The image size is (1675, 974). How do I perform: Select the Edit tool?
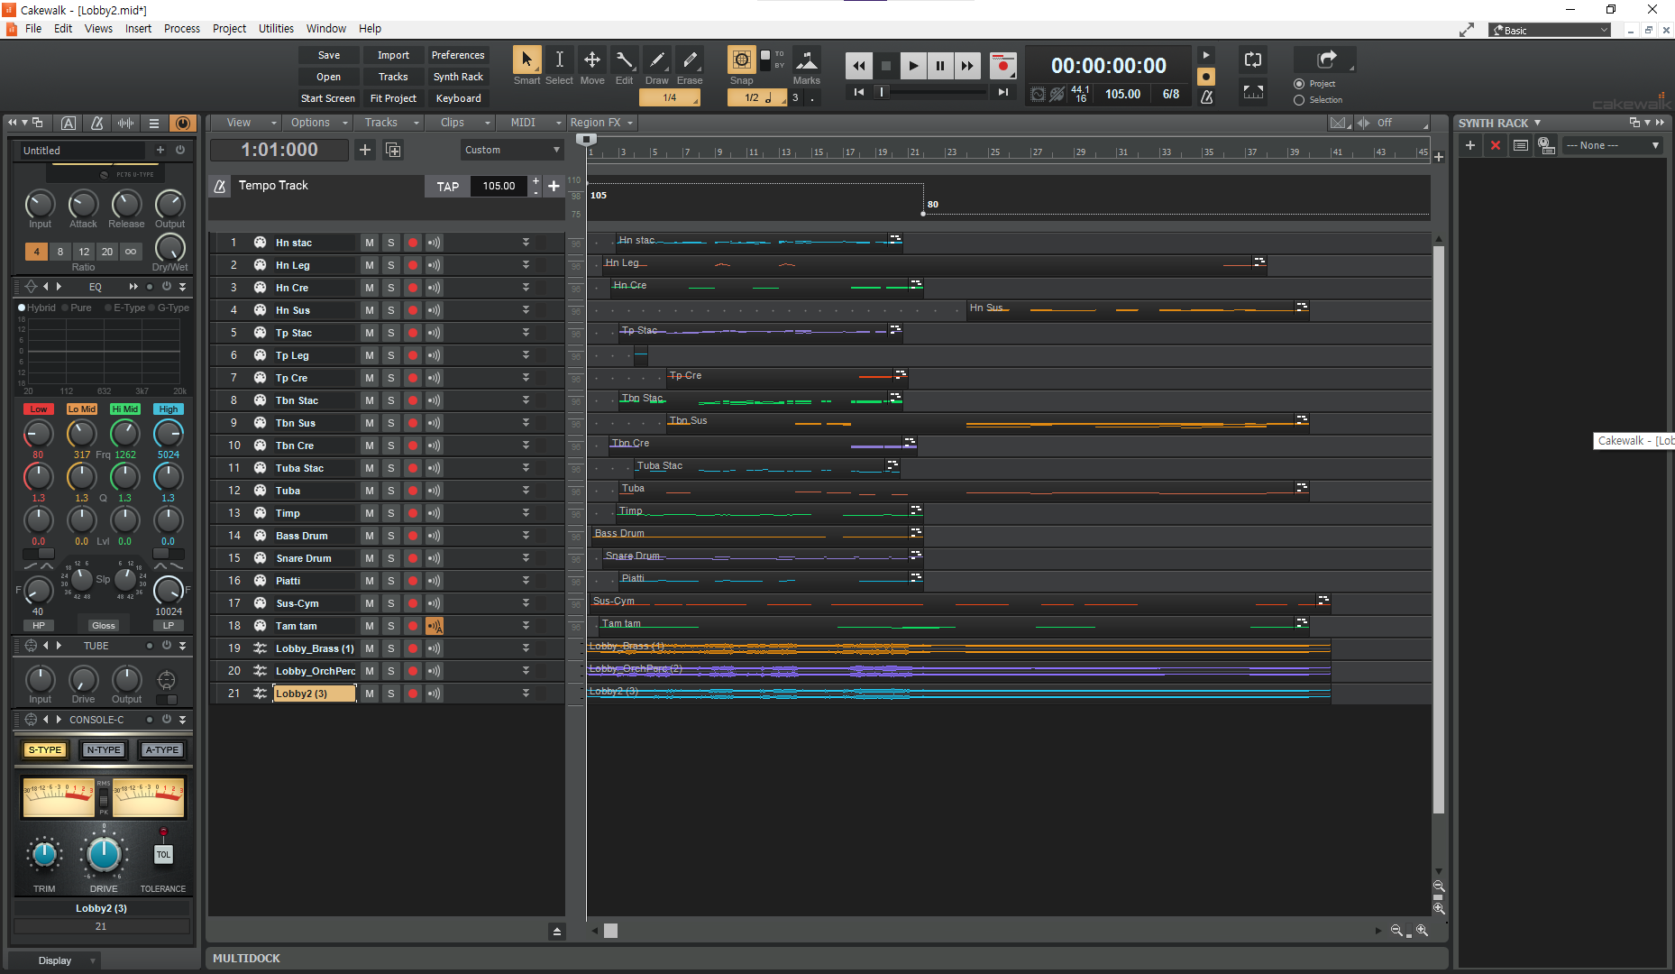coord(624,60)
